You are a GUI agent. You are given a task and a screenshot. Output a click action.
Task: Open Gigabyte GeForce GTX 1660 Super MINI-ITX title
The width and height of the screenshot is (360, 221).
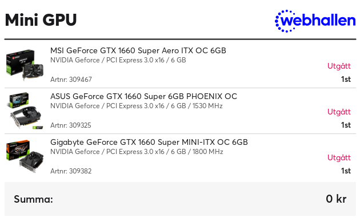(x=149, y=142)
